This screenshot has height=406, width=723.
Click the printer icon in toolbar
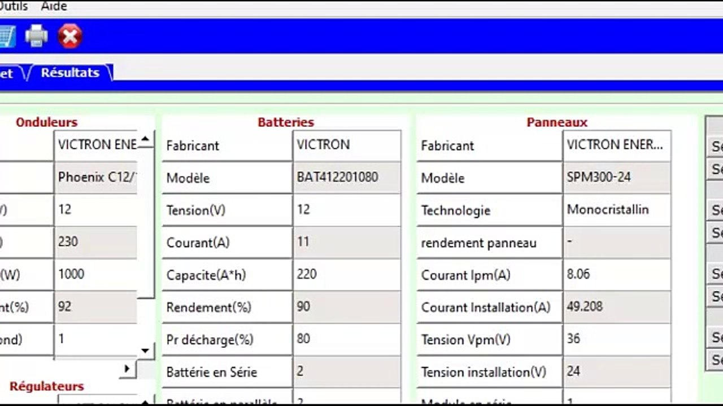37,37
